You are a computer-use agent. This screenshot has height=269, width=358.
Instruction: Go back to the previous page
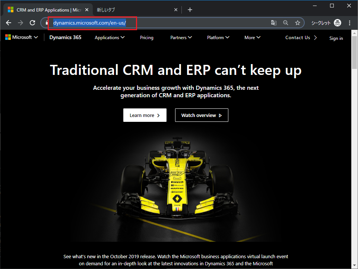9,23
